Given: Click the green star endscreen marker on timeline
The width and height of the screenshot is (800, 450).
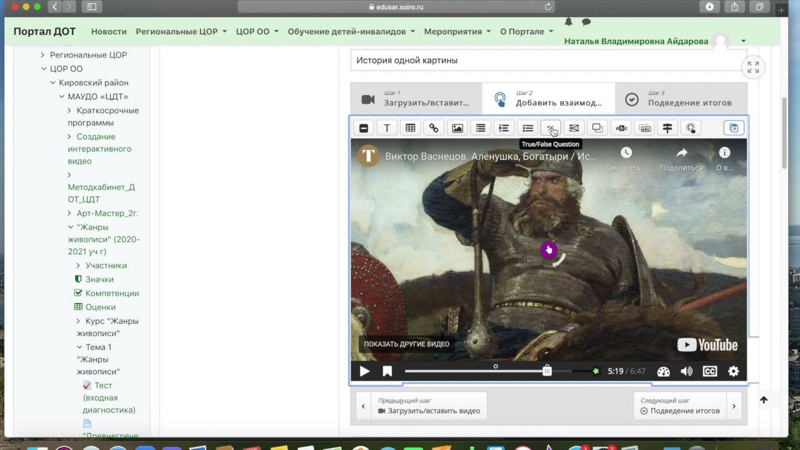Looking at the screenshot, I should point(596,371).
